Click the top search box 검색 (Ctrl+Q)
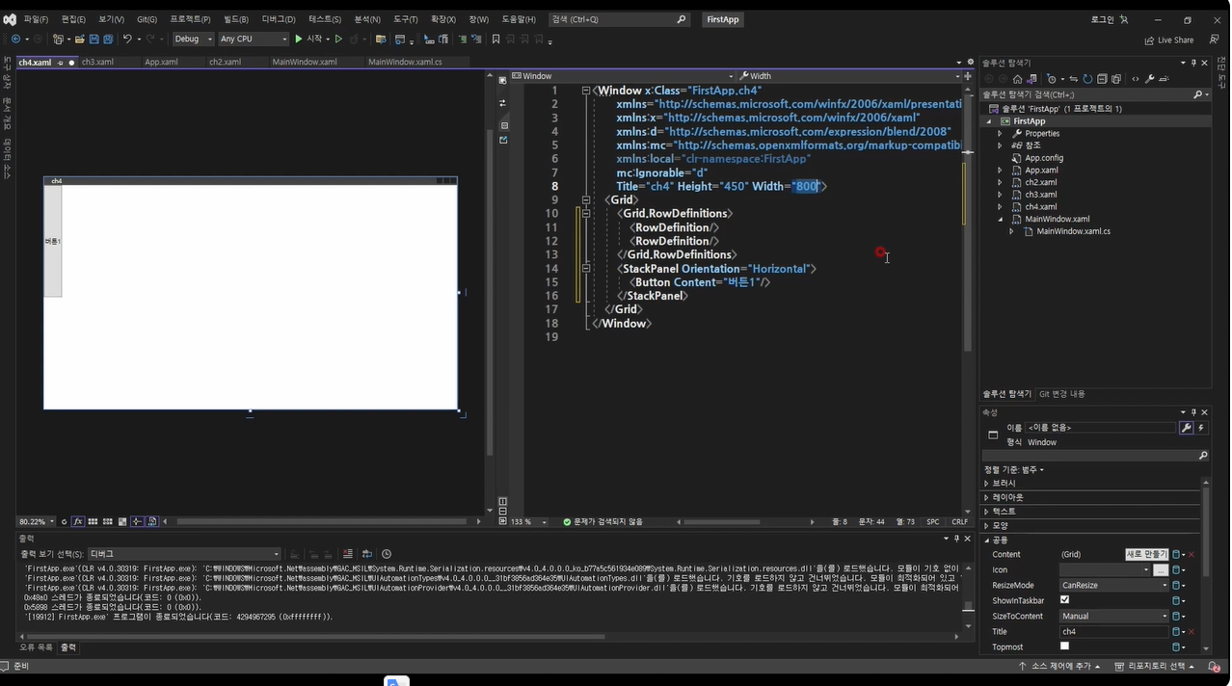 [618, 19]
